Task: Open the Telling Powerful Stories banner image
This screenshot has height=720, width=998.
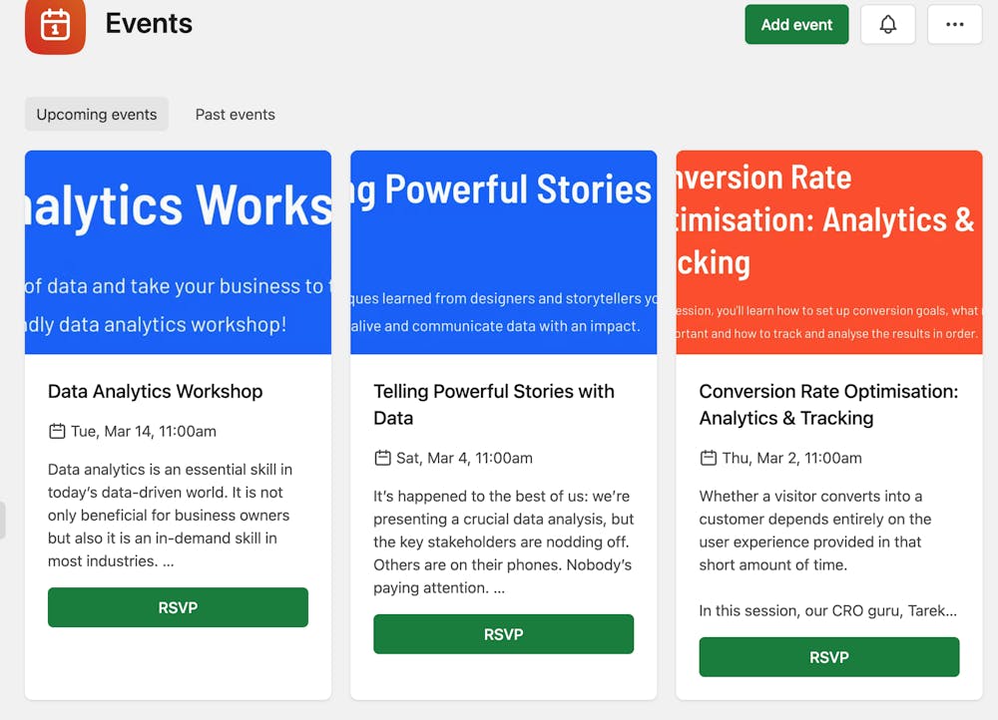Action: [503, 251]
